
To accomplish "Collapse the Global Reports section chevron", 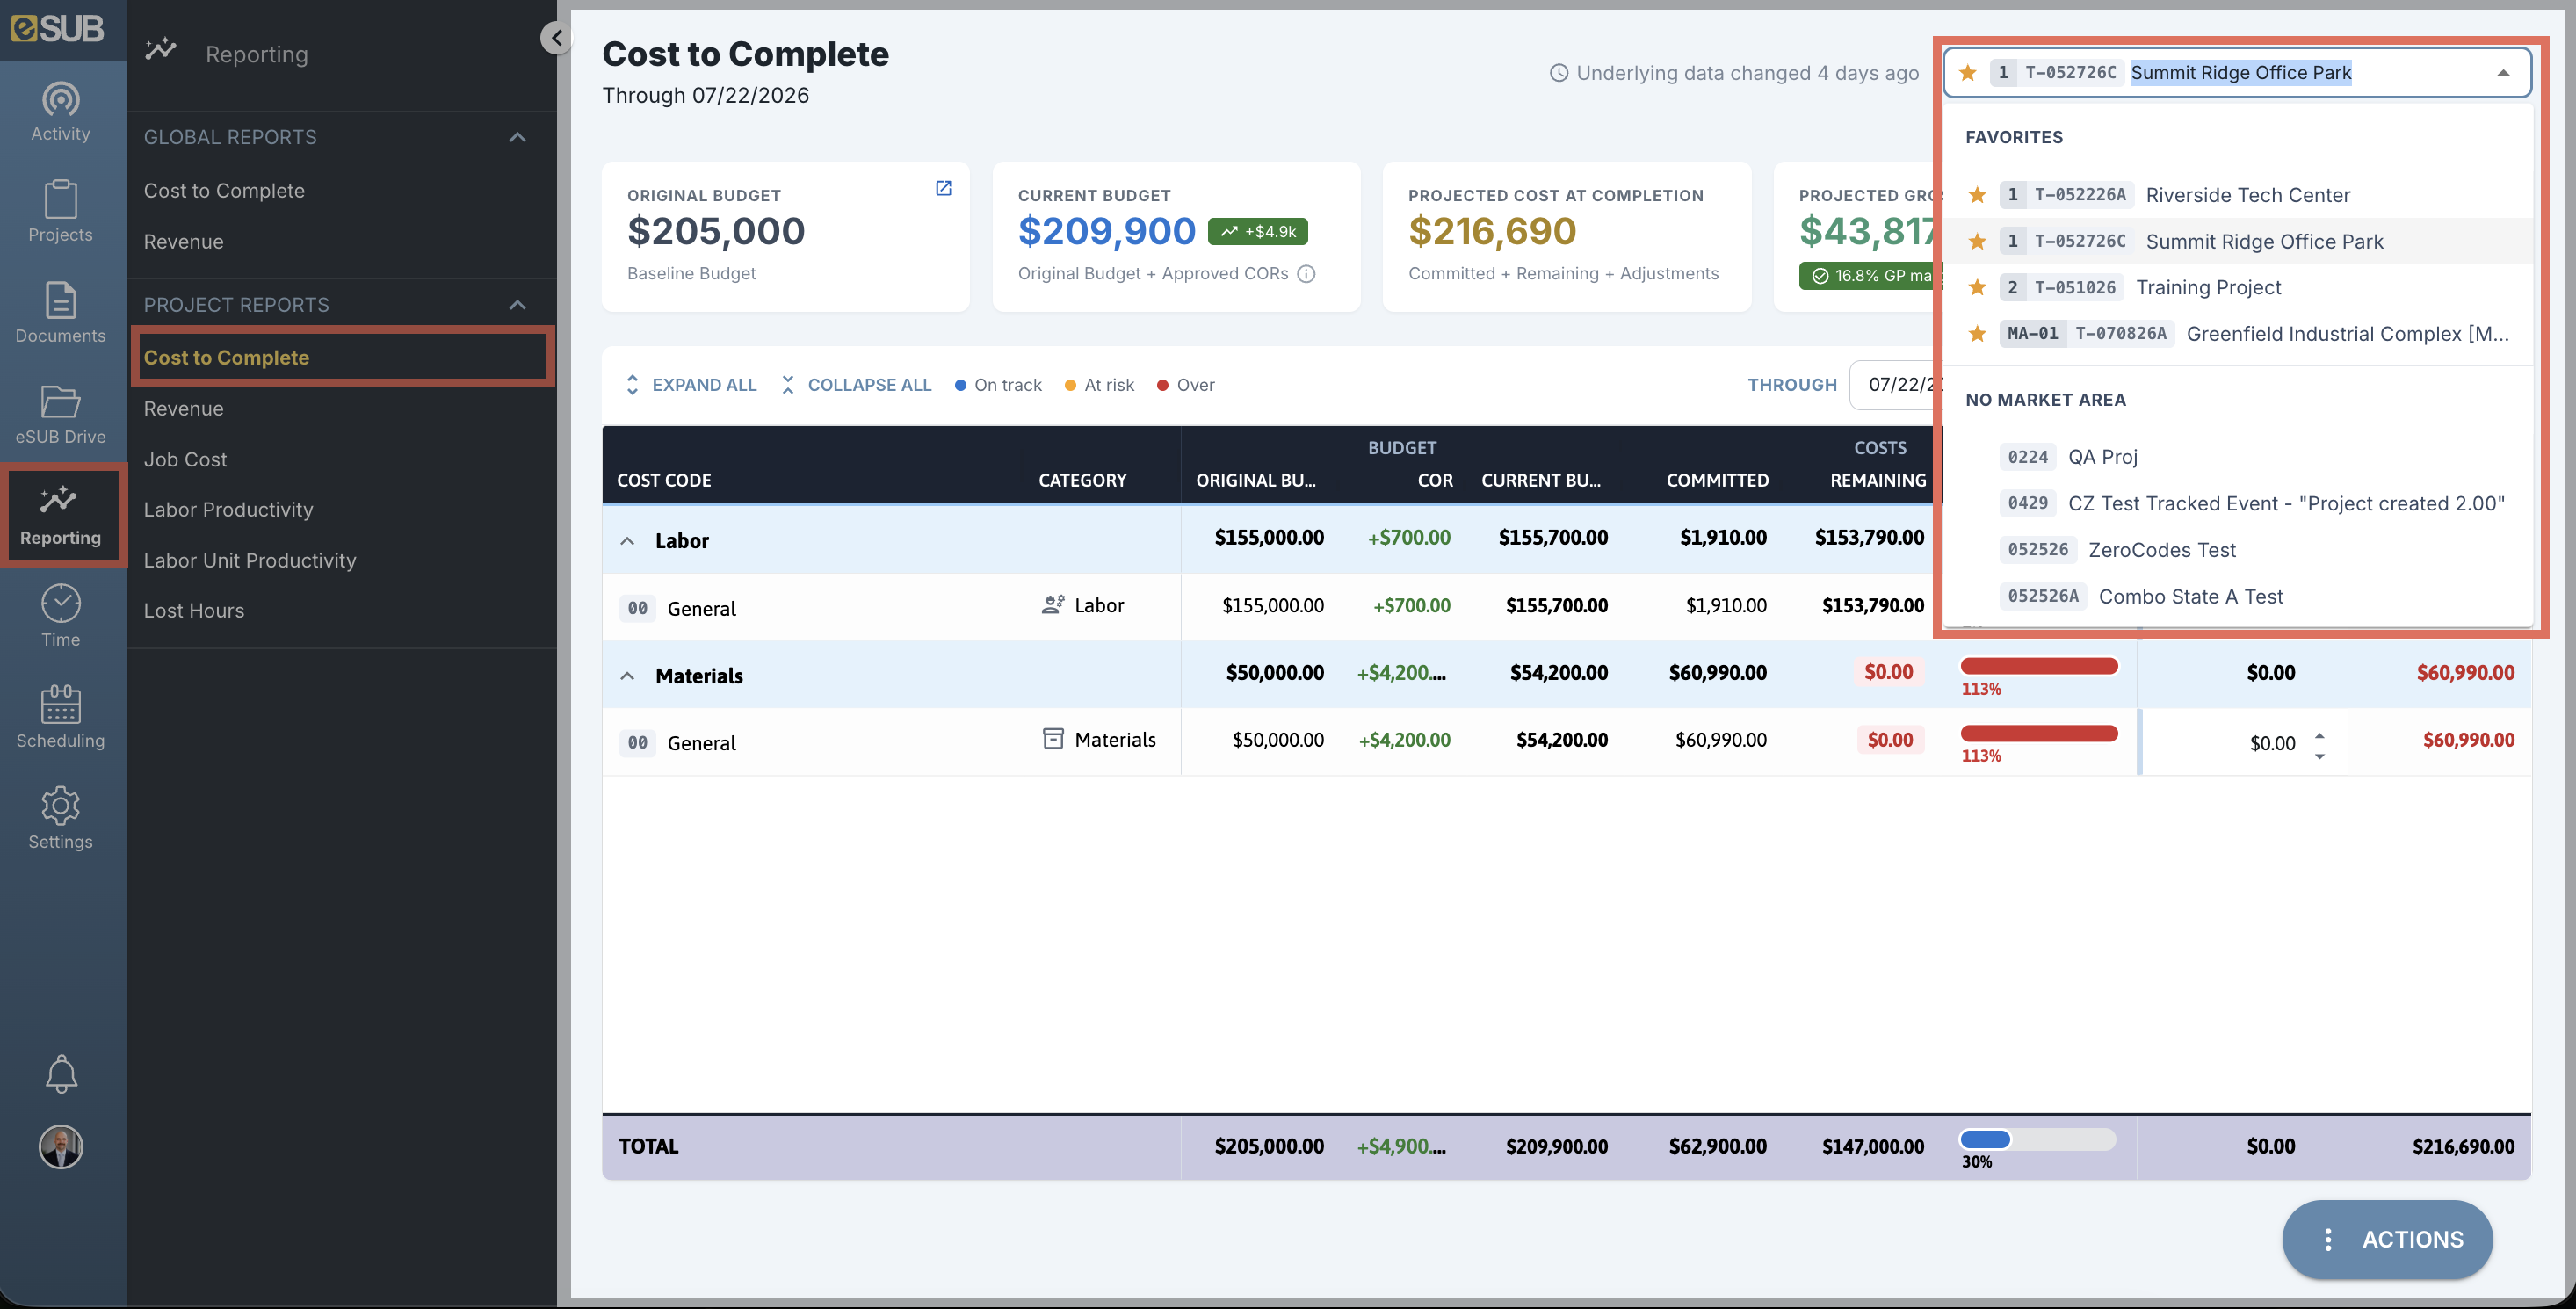I will click(517, 137).
